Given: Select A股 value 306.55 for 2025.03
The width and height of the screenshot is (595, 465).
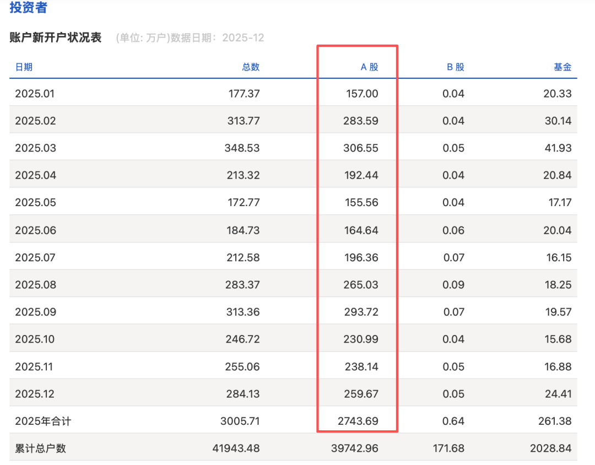Looking at the screenshot, I should [x=361, y=148].
